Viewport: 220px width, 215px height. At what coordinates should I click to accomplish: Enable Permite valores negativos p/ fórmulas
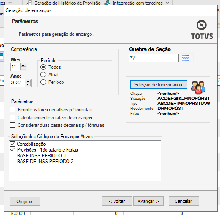pyautogui.click(x=13, y=110)
